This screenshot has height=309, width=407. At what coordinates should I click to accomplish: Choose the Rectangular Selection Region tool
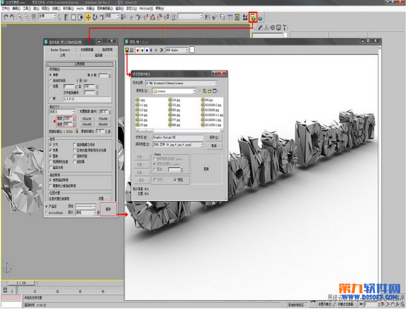coord(73,17)
